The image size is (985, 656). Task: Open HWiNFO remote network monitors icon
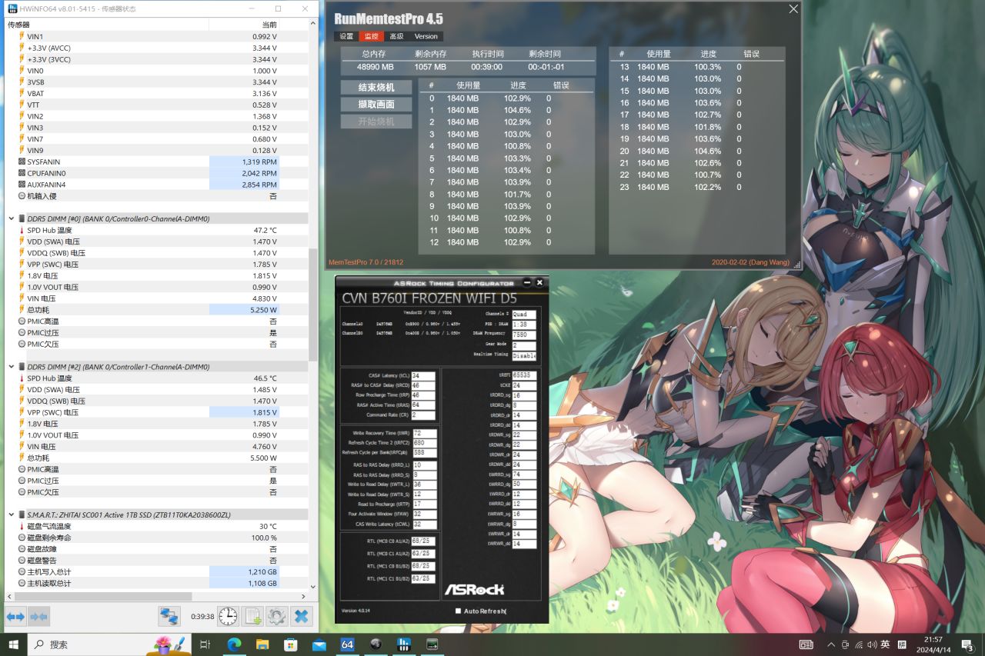point(169,616)
